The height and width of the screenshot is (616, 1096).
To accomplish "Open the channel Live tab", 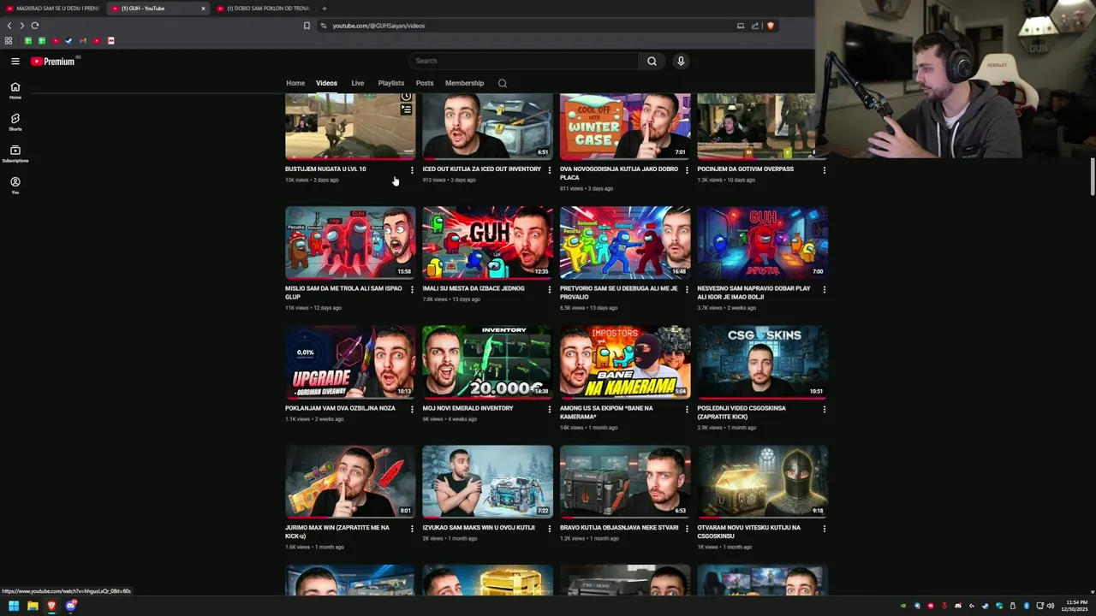I will point(357,83).
